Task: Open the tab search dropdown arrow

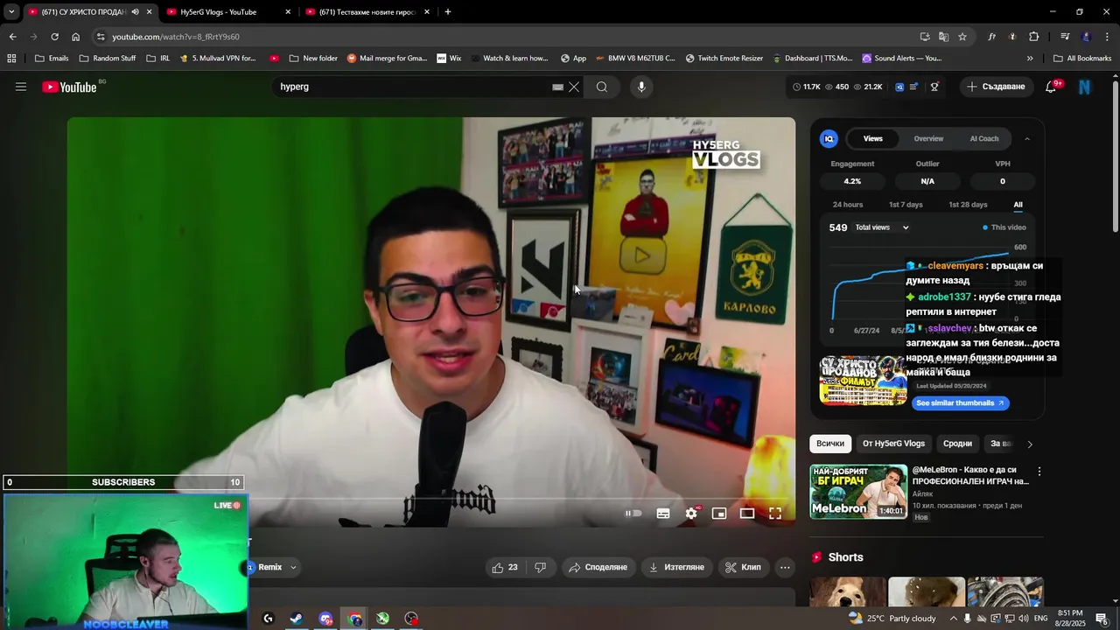Action: pyautogui.click(x=11, y=12)
